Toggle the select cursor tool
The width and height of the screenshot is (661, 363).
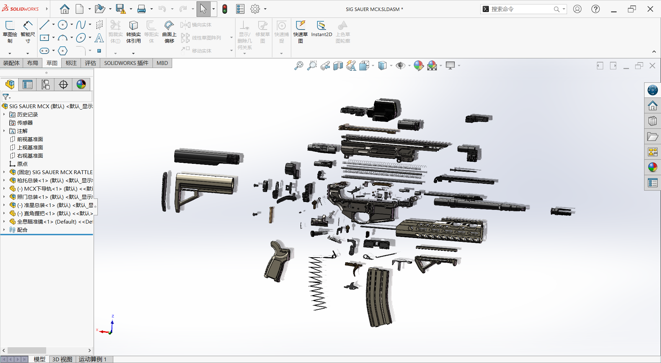point(203,9)
